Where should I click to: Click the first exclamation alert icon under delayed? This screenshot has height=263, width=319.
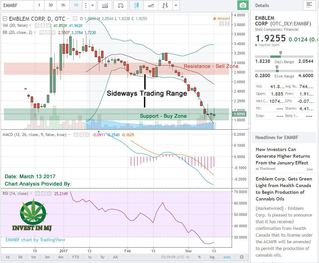[x=222, y=24]
